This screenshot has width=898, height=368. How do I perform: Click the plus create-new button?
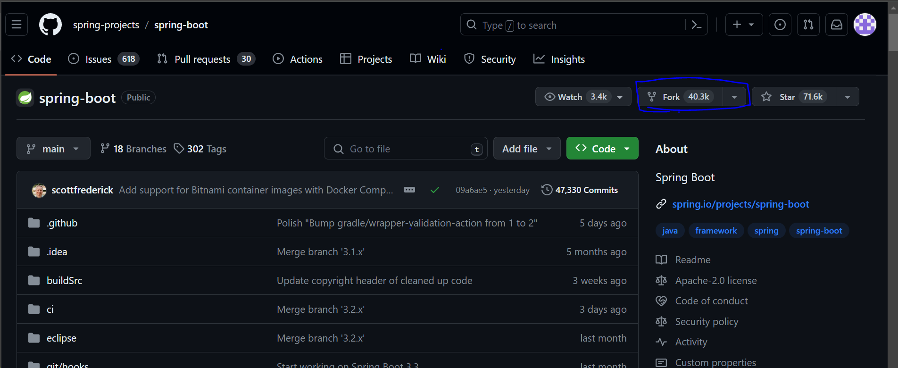click(737, 25)
